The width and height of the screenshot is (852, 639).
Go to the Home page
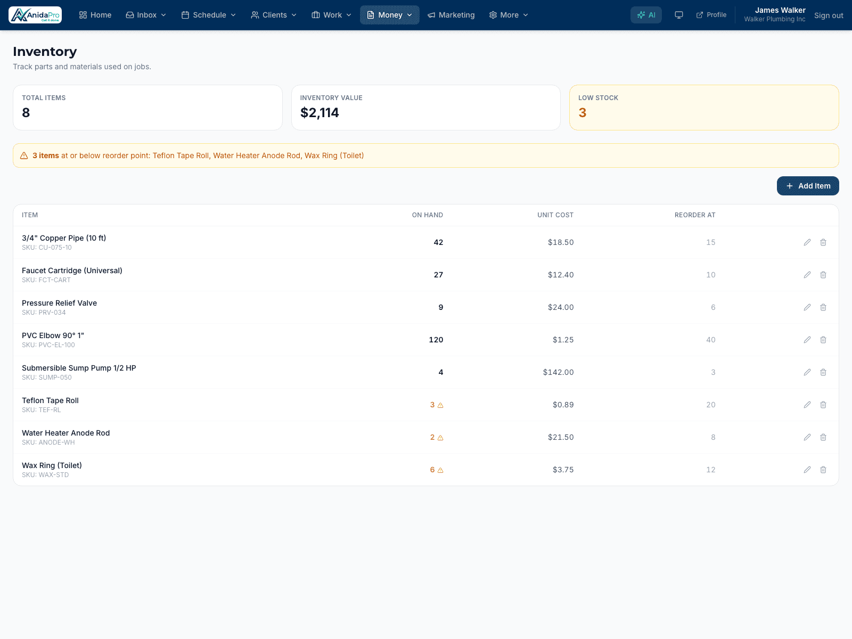(95, 15)
